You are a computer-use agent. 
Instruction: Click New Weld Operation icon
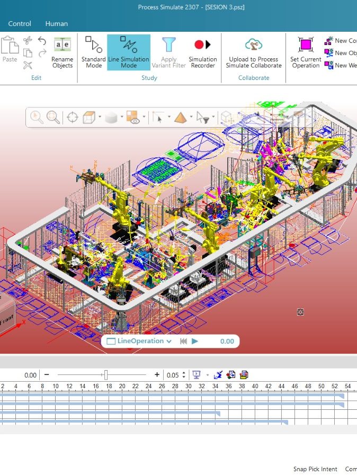[329, 65]
